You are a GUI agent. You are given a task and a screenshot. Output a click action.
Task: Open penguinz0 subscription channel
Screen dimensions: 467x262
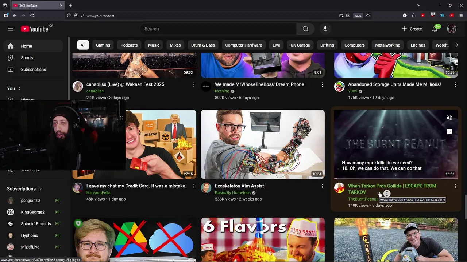(x=33, y=201)
